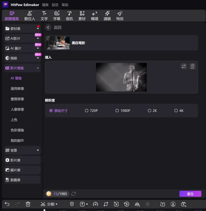The width and height of the screenshot is (206, 211).
Task: Open the 音訊 audio tab
Action: [69, 16]
